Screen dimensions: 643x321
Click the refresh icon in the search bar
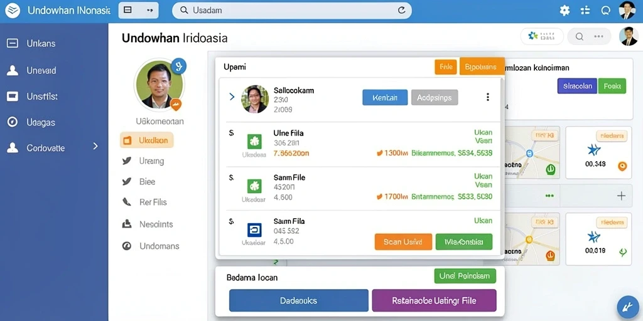[x=402, y=11]
